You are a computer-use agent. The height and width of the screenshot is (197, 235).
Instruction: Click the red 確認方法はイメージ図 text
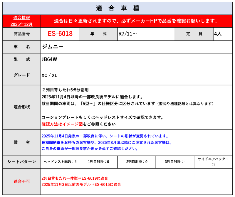tap(62, 124)
